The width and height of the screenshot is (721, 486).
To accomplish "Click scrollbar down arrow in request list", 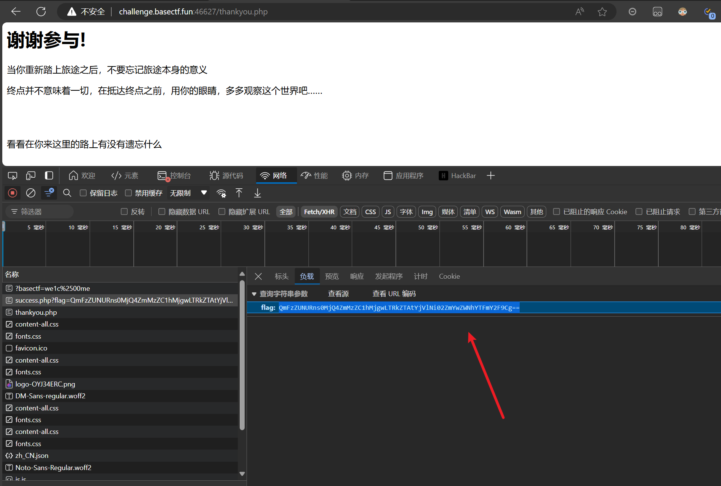I will click(242, 474).
